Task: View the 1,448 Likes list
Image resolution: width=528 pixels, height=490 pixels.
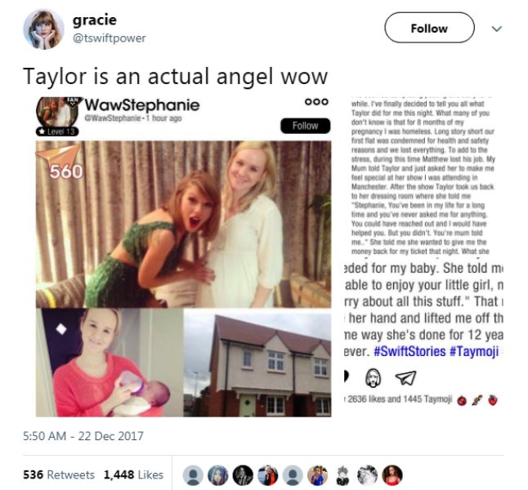Action: (133, 474)
